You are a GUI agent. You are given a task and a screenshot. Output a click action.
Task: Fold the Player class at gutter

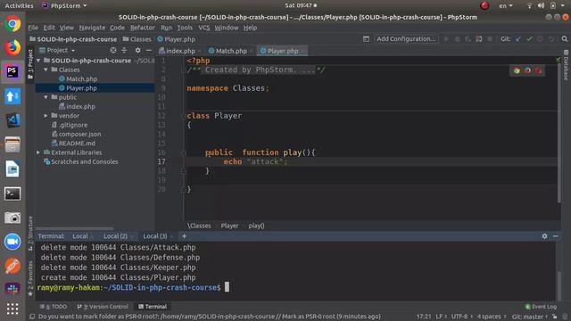tap(184, 116)
